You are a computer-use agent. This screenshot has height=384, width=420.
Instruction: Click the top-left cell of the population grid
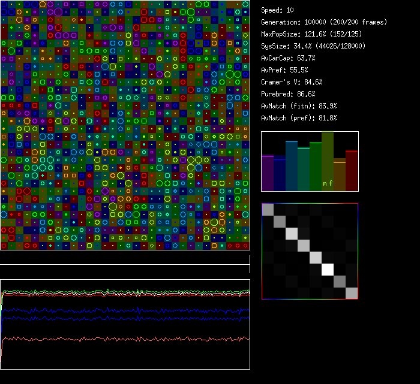coord(4,4)
